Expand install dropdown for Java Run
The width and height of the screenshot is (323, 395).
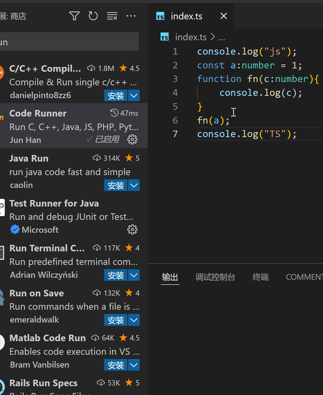[x=134, y=185]
